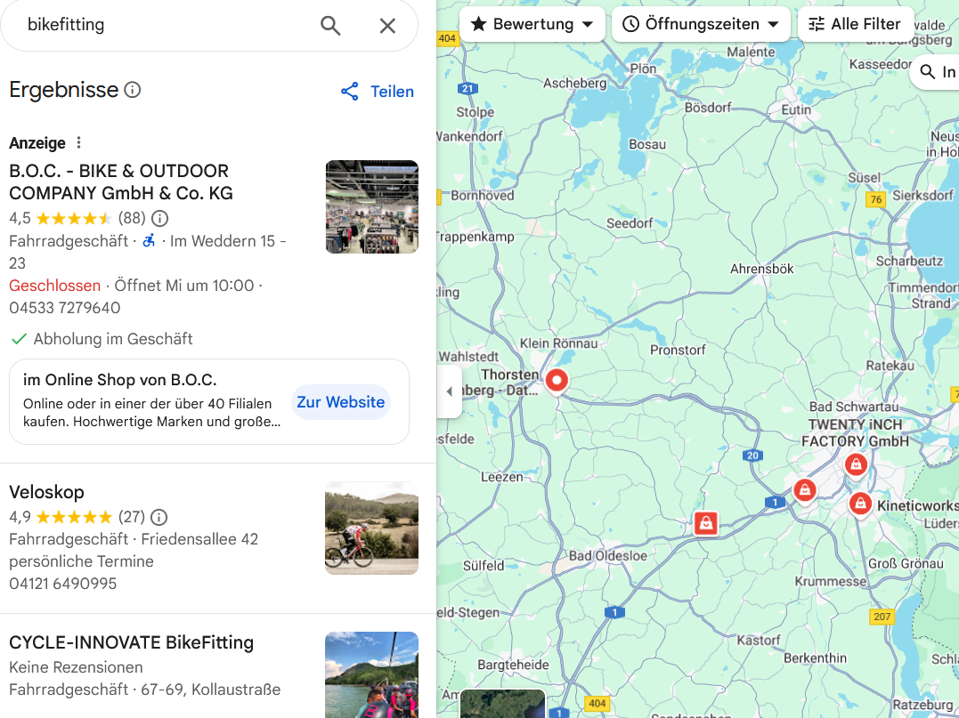
Task: Click info icon next to B.O.C. rating
Action: pos(159,218)
